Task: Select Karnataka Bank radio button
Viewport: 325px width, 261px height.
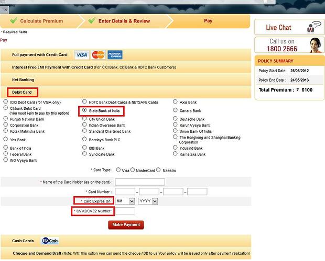Action: tap(175, 154)
